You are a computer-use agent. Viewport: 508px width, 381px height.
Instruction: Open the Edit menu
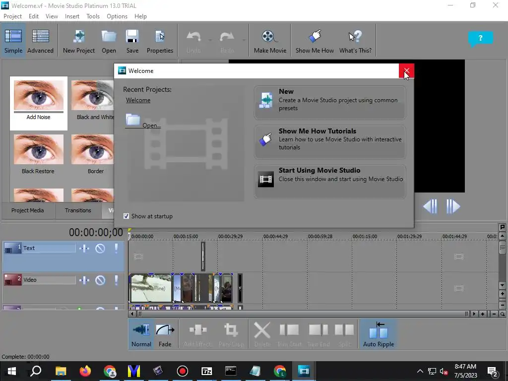pyautogui.click(x=33, y=16)
